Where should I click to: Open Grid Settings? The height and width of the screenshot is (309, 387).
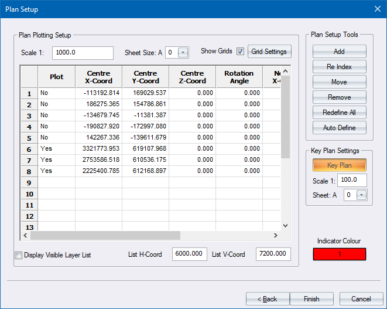[269, 52]
